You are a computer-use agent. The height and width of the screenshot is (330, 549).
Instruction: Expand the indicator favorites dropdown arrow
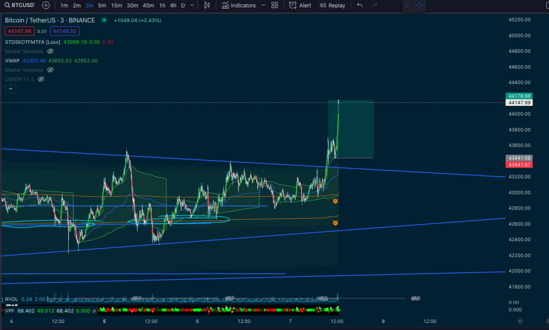[x=263, y=5]
